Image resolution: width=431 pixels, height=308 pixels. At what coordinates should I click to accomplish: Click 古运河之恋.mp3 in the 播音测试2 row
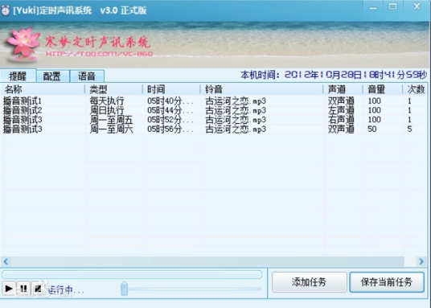[236, 110]
